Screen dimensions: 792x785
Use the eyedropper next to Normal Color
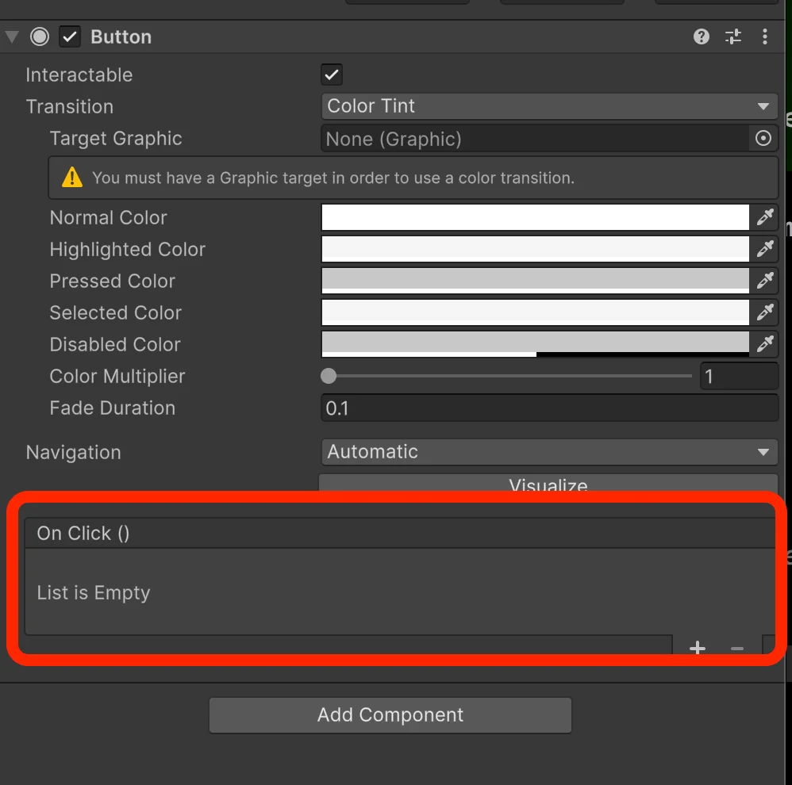click(766, 217)
